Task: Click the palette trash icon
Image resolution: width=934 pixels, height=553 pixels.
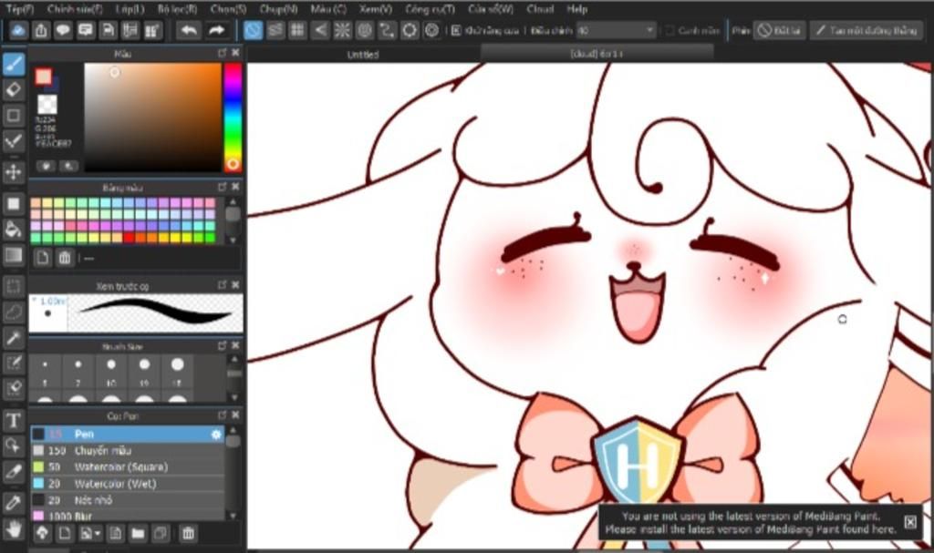Action: [65, 258]
